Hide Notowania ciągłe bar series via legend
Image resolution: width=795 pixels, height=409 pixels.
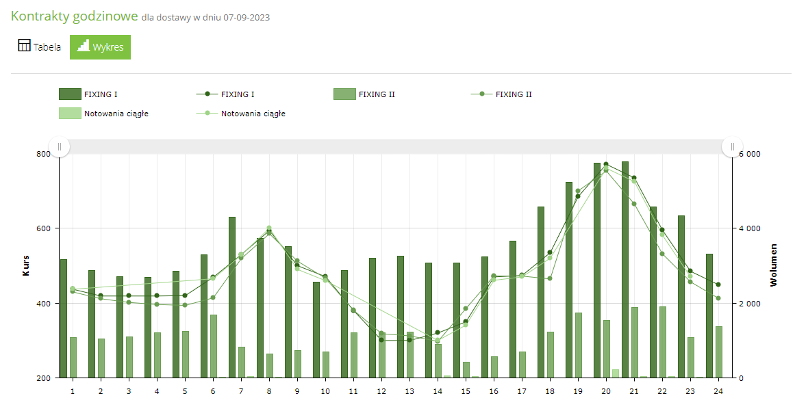[x=103, y=114]
